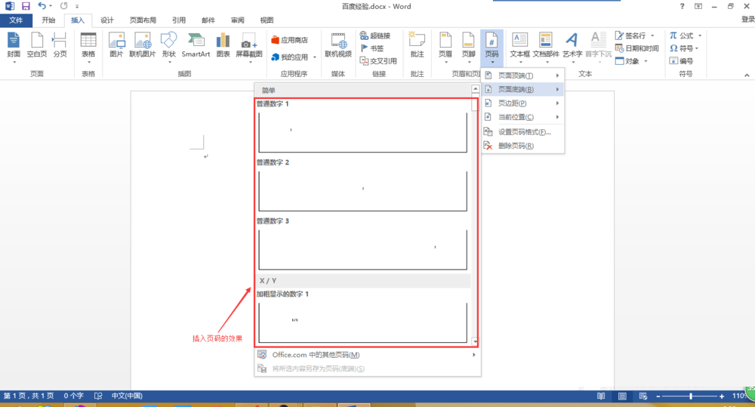
Task: Expand the 页边距 (Page Margins) submenu
Action: point(523,103)
